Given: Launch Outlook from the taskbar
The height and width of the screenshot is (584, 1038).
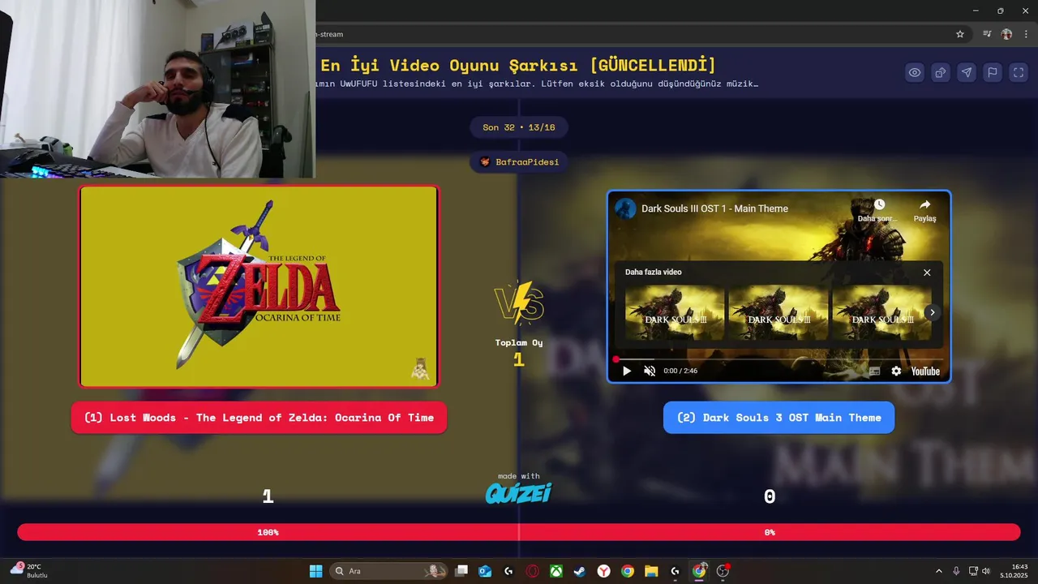Looking at the screenshot, I should coord(485,571).
